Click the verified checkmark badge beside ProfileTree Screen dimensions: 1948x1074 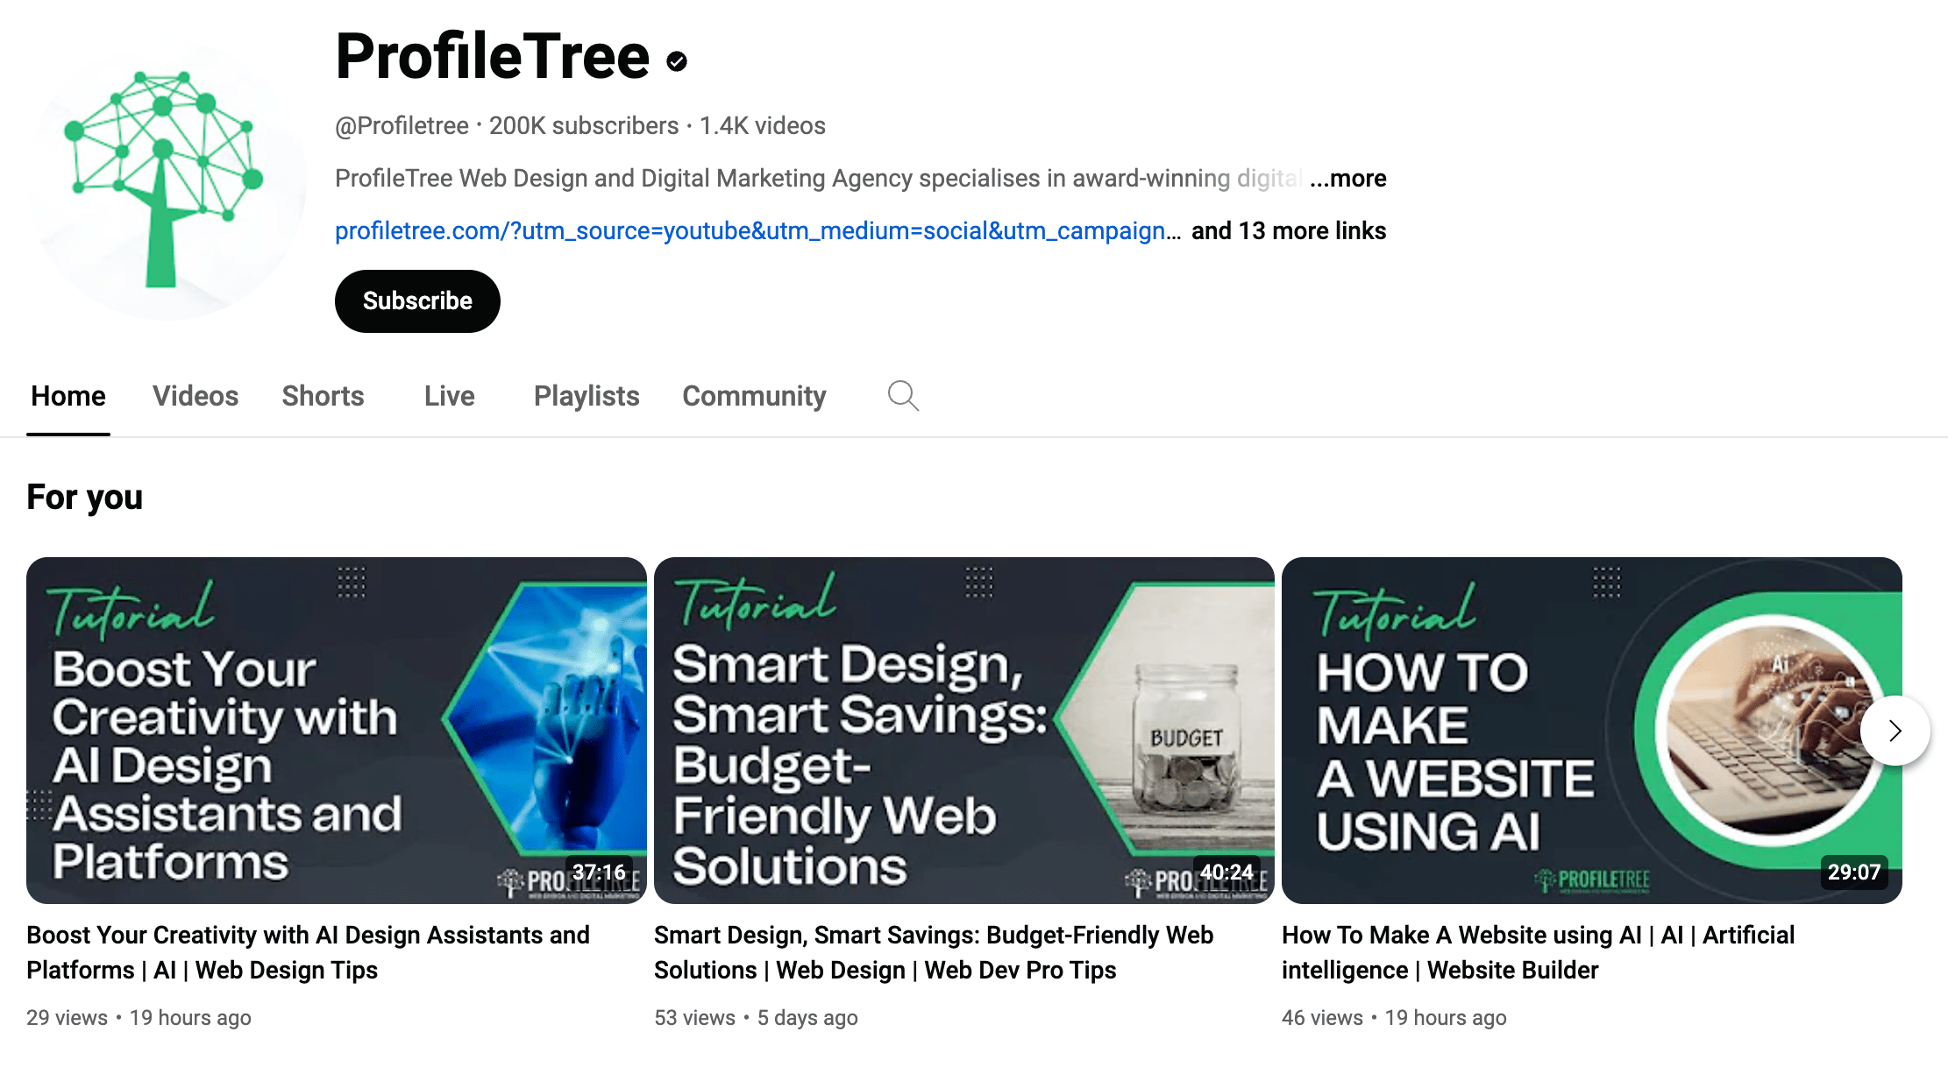pos(677,60)
